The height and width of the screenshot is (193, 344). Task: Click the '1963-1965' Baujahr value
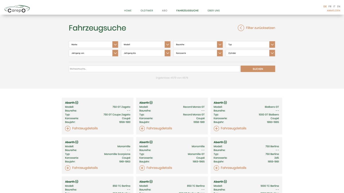(x=199, y=162)
